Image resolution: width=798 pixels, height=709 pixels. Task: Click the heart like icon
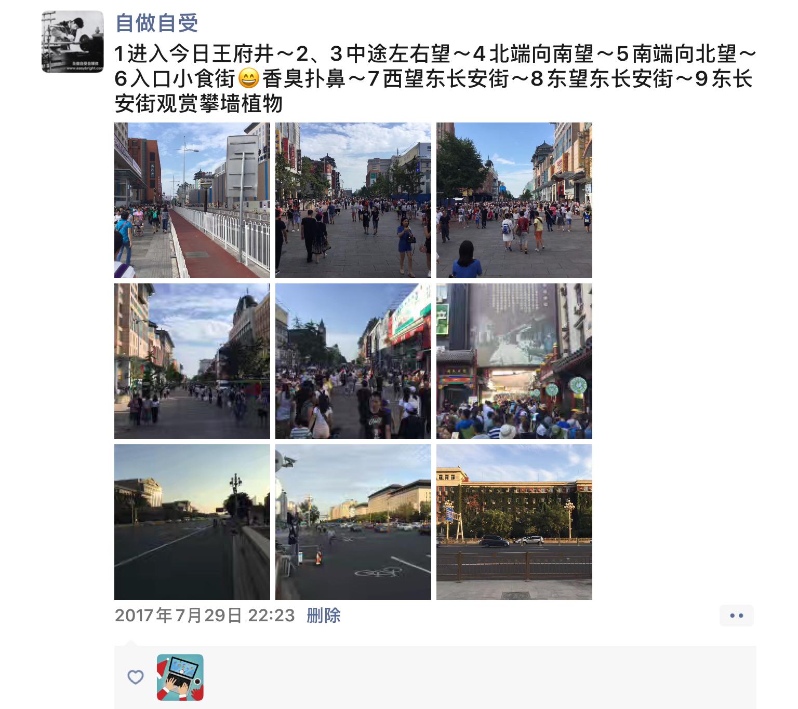[136, 677]
